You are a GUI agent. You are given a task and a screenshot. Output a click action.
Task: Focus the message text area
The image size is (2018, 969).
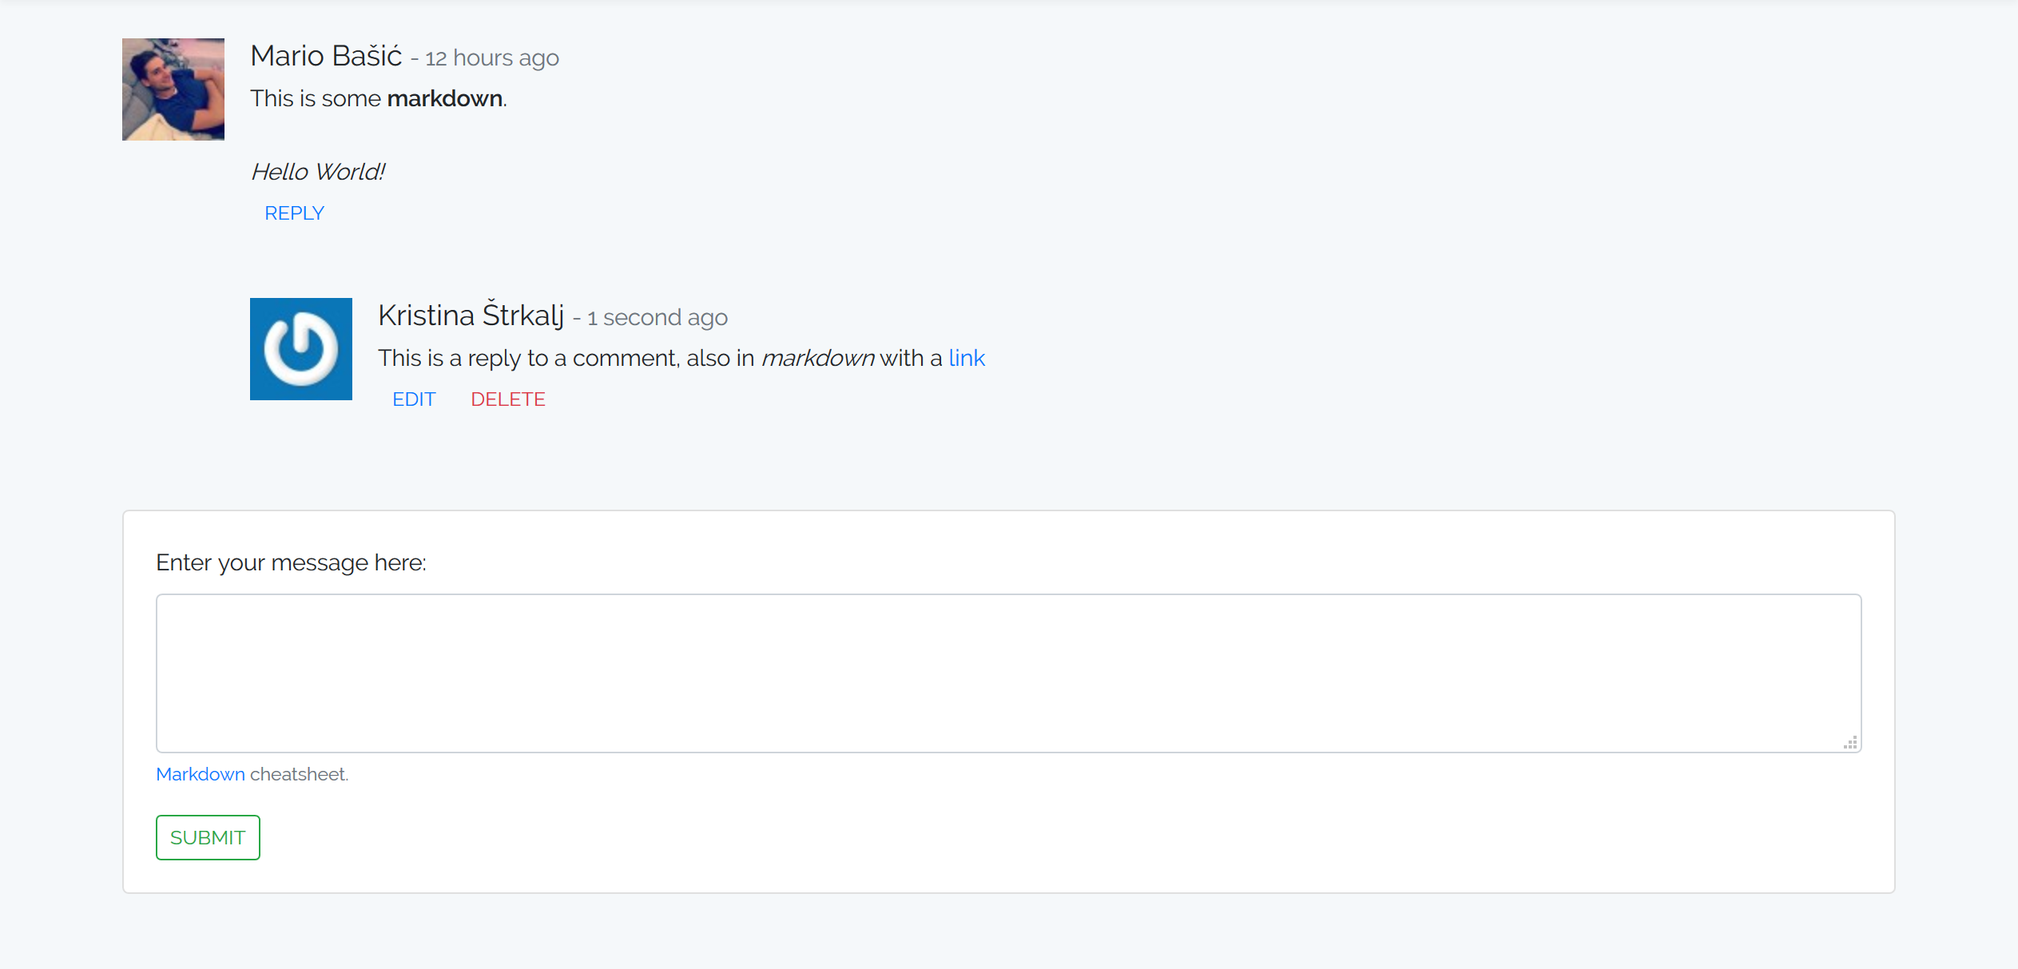coord(1008,673)
